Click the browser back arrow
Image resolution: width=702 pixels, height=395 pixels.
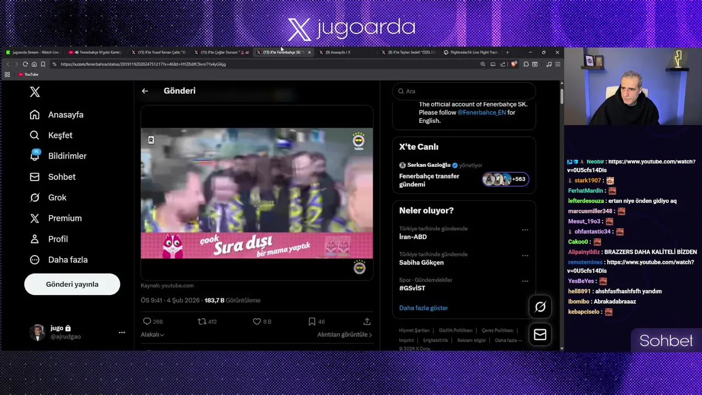point(8,64)
